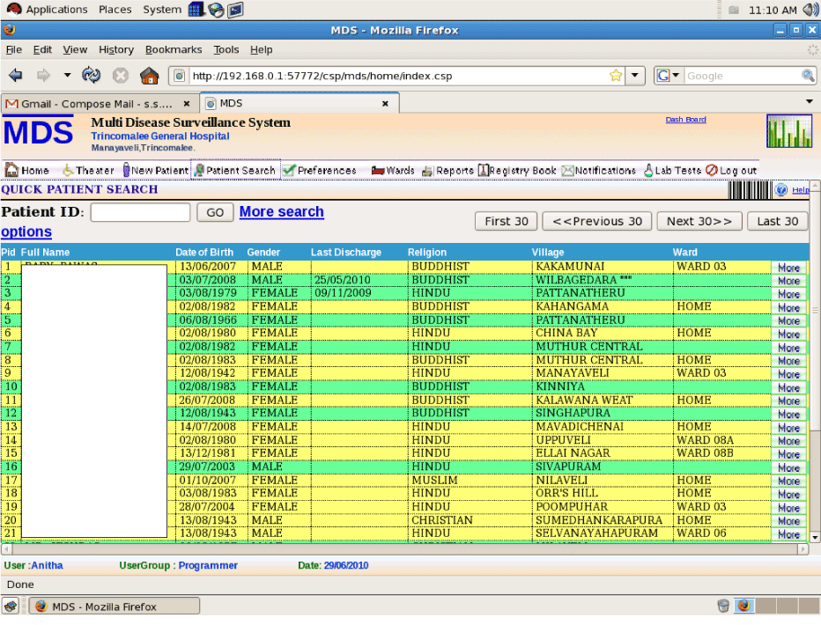Open the search engine selector dropdown
This screenshot has width=821, height=625.
point(669,76)
